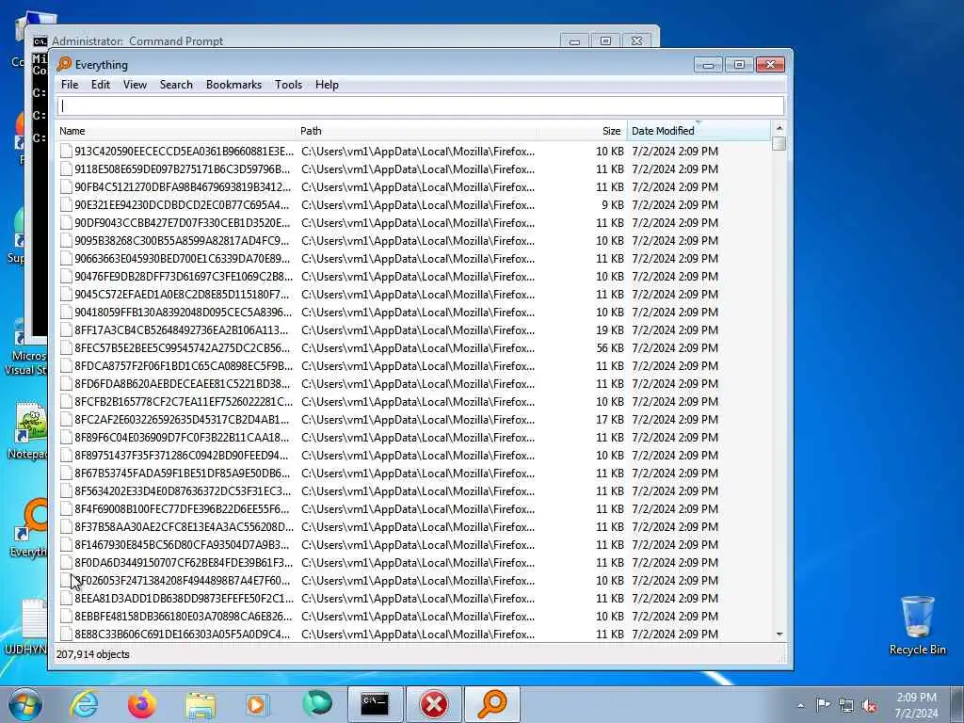Image resolution: width=964 pixels, height=723 pixels.
Task: Select file 8FF17A3CB4CB52648492736EA2B106A113
Action: [x=182, y=330]
